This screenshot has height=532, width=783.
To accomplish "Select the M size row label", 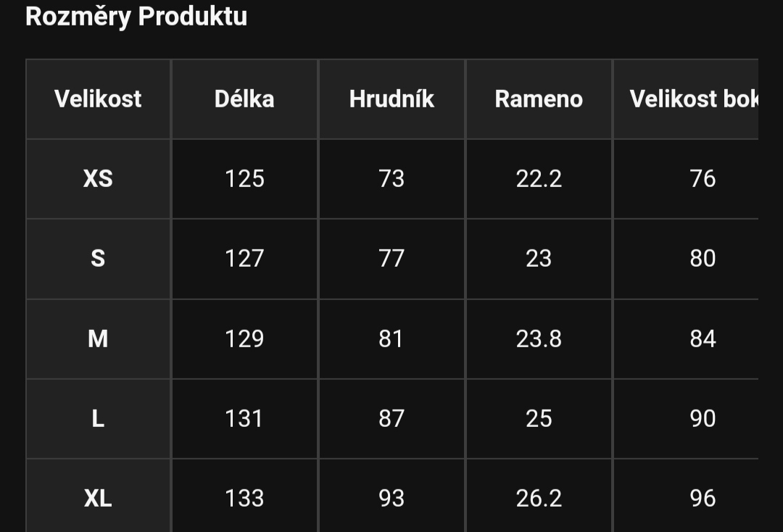I will (x=98, y=339).
